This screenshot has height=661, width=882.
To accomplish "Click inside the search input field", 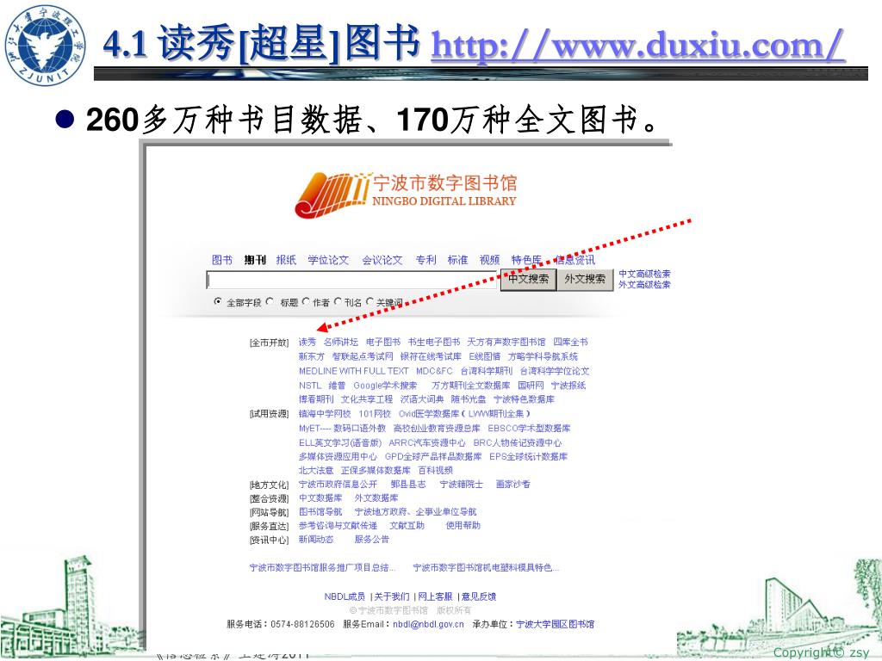I will coord(351,280).
